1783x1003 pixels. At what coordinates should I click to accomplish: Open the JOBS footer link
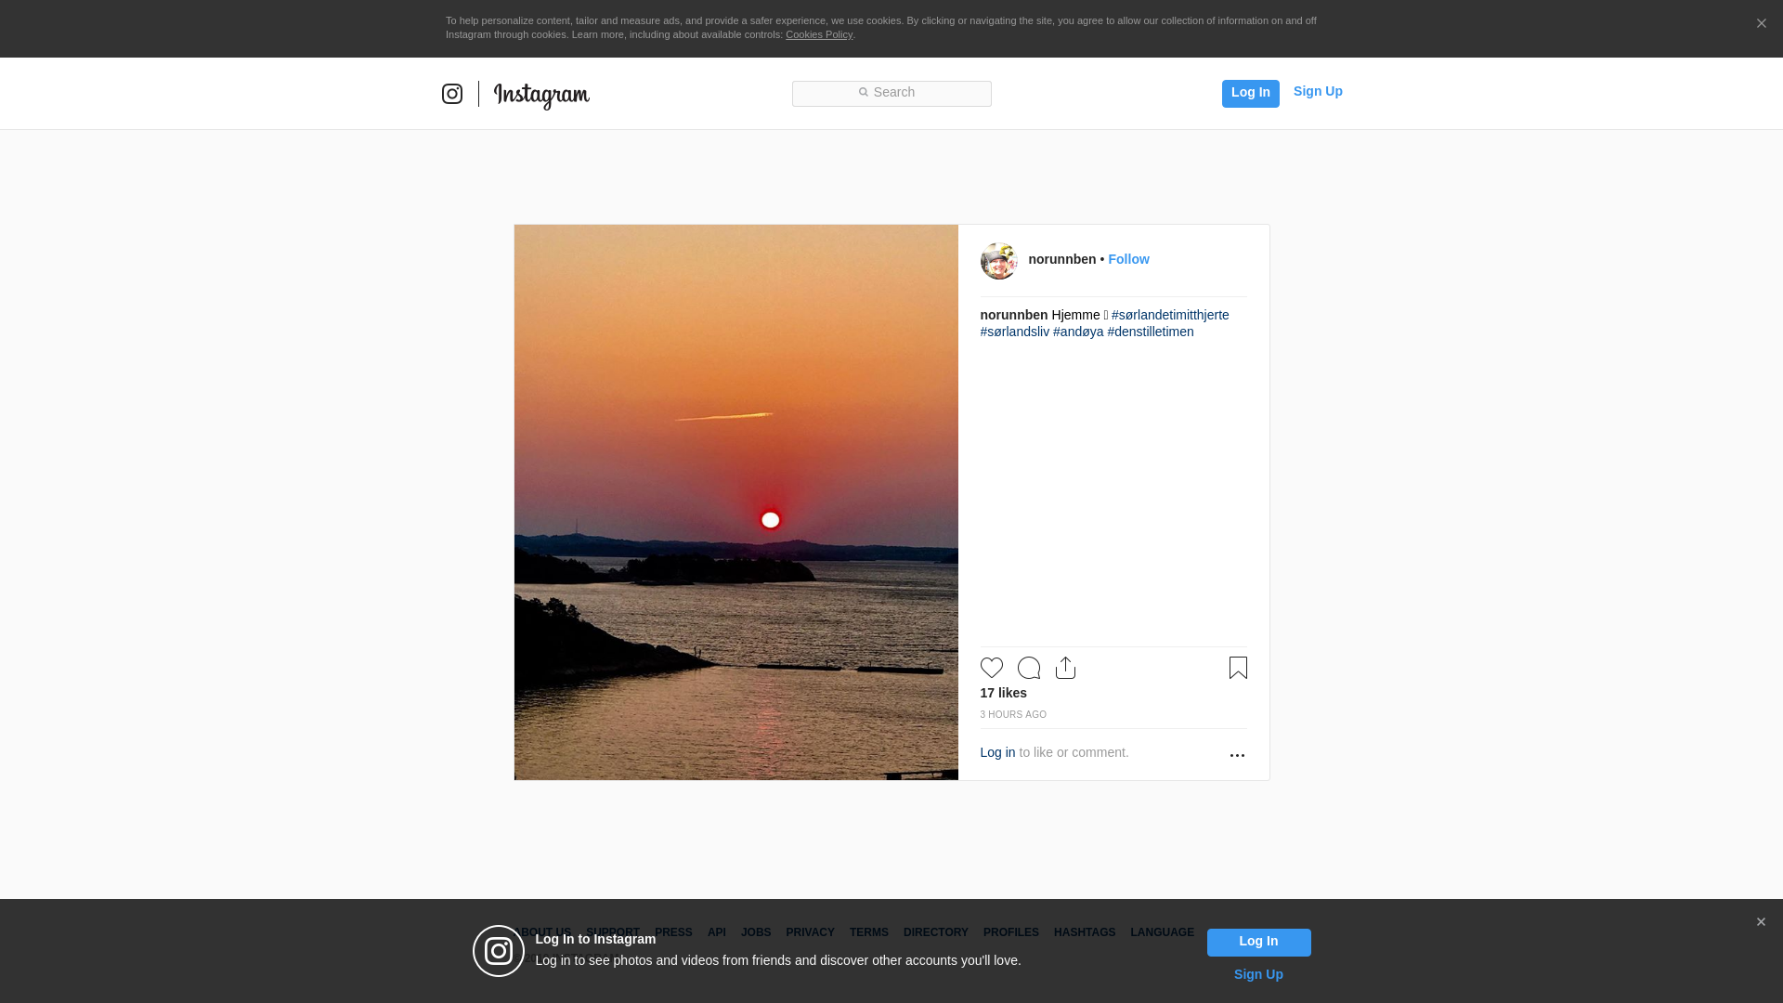coord(756,932)
